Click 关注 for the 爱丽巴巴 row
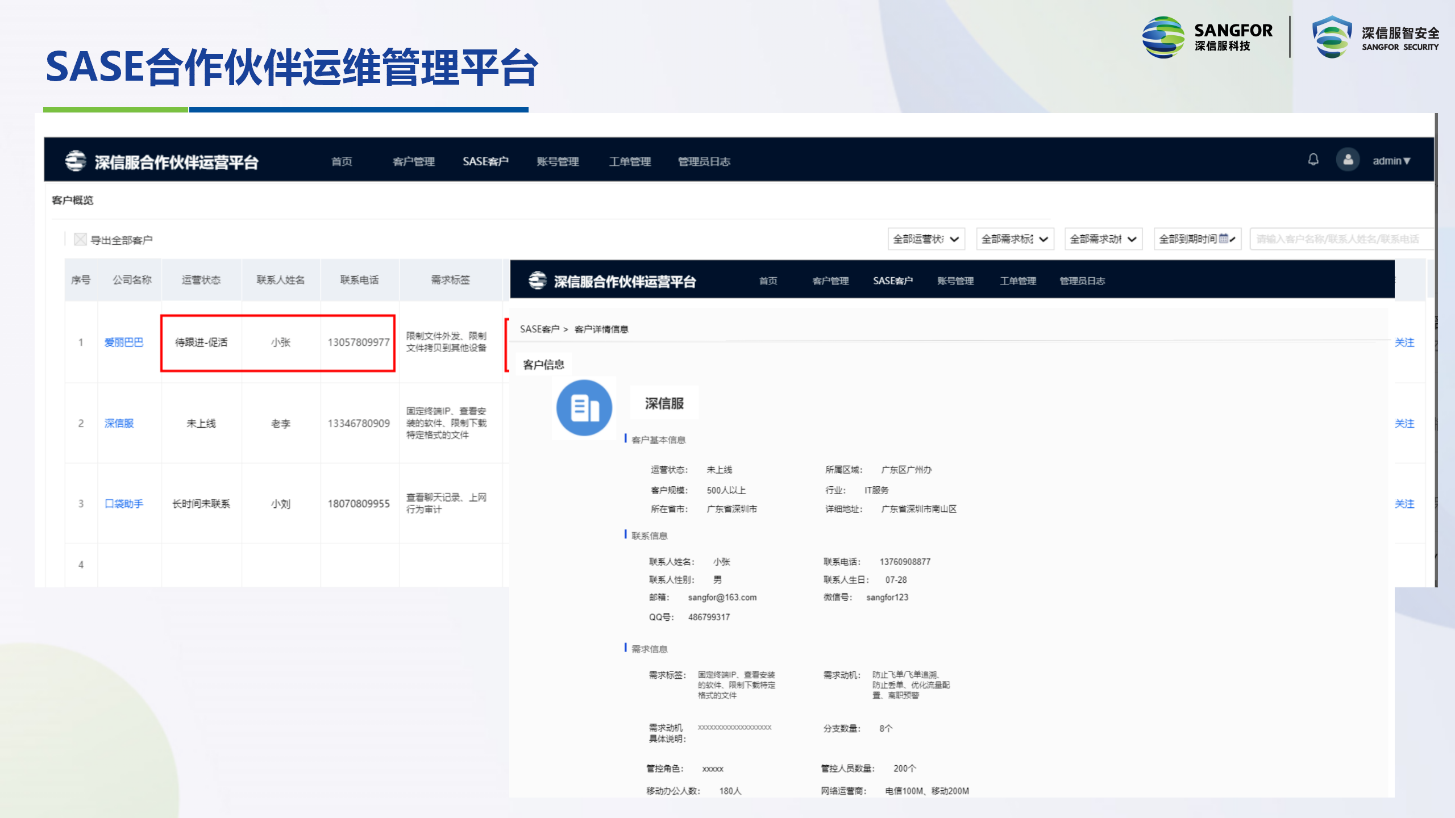 point(1404,342)
